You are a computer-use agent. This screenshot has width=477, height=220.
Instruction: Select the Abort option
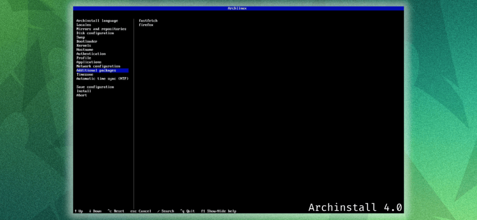click(x=81, y=95)
